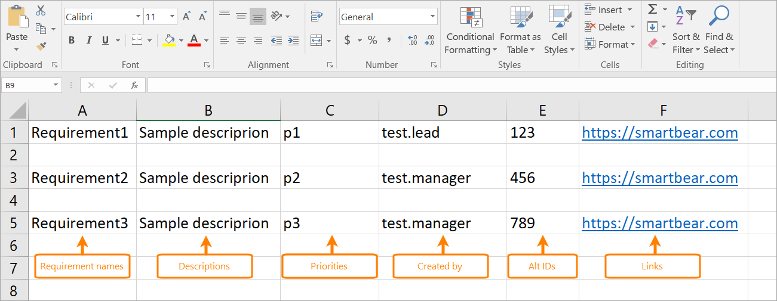Image resolution: width=777 pixels, height=301 pixels.
Task: Click the Percent Style button
Action: pyautogui.click(x=372, y=41)
